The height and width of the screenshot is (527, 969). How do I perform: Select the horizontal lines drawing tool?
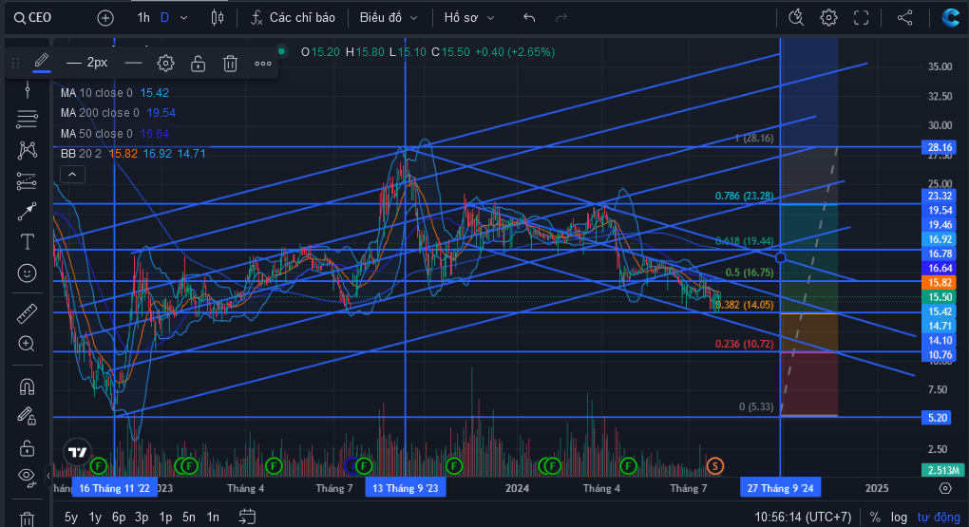pos(27,120)
